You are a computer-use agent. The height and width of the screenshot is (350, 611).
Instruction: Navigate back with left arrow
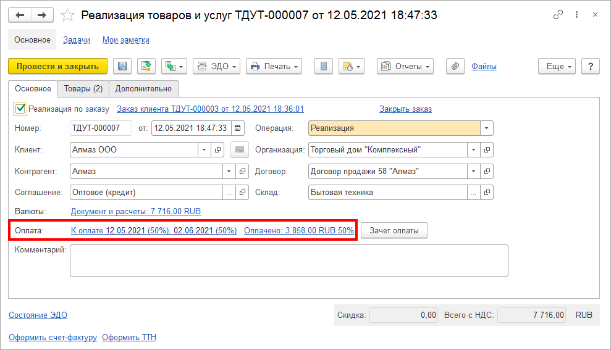pyautogui.click(x=20, y=15)
